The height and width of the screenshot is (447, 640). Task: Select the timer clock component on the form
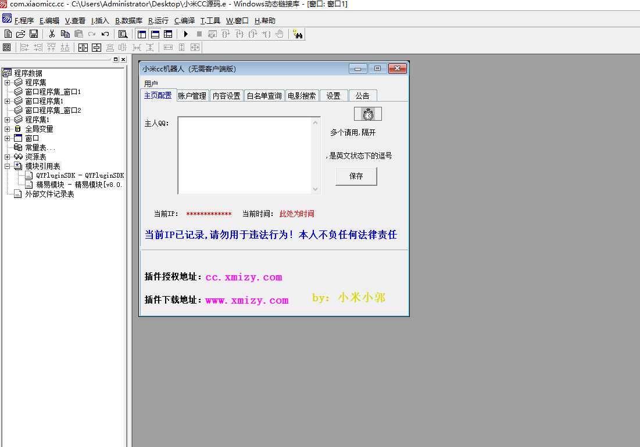(367, 114)
